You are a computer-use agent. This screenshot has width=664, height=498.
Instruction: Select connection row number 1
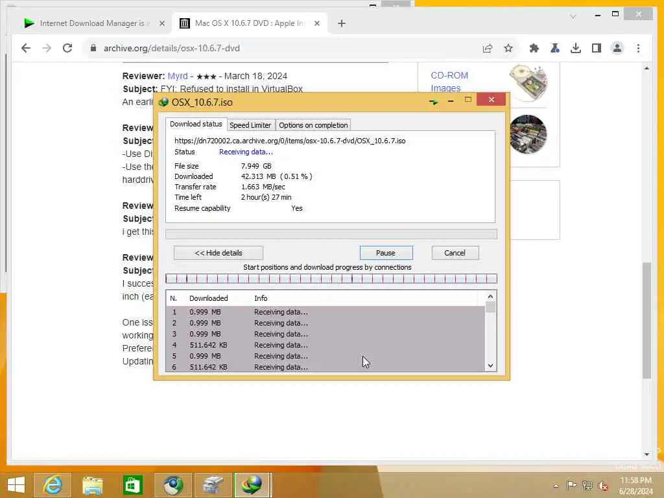[326, 312]
